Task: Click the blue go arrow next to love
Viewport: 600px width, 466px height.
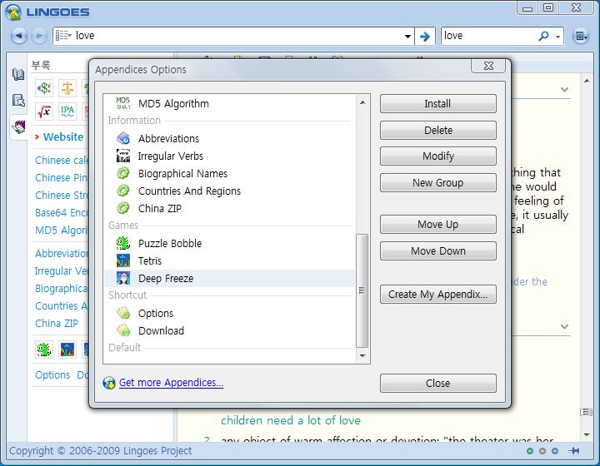Action: (425, 37)
